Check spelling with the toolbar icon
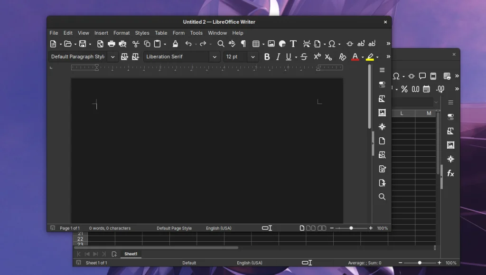486x275 pixels. click(x=232, y=43)
